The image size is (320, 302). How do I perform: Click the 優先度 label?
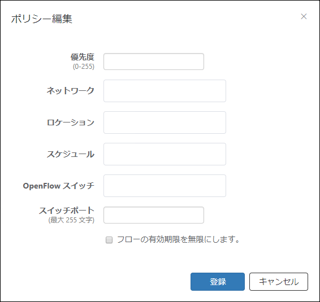click(x=83, y=57)
